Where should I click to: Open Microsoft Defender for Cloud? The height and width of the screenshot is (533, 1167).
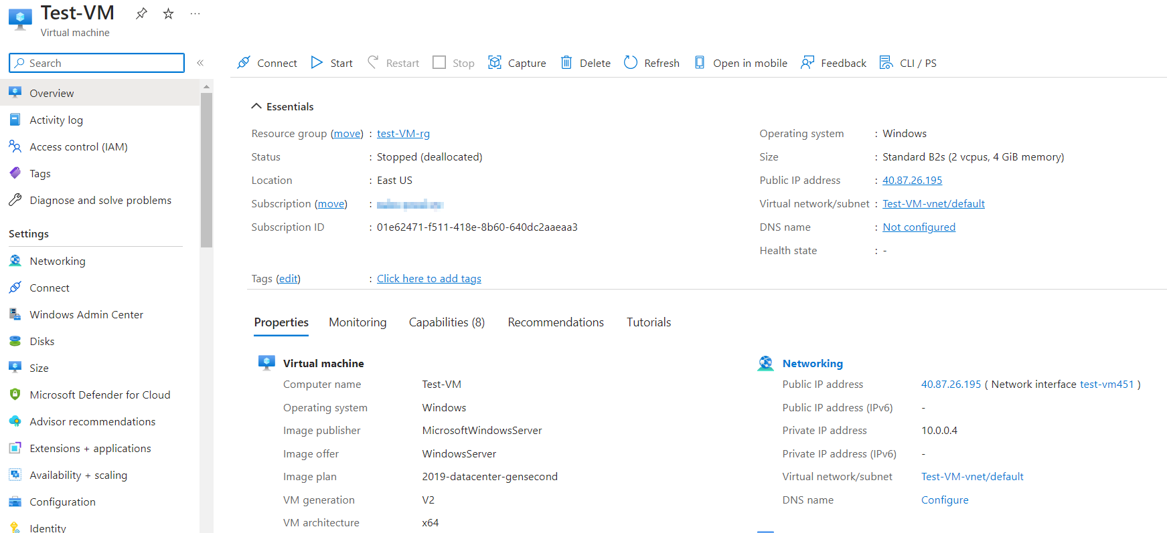click(x=100, y=395)
